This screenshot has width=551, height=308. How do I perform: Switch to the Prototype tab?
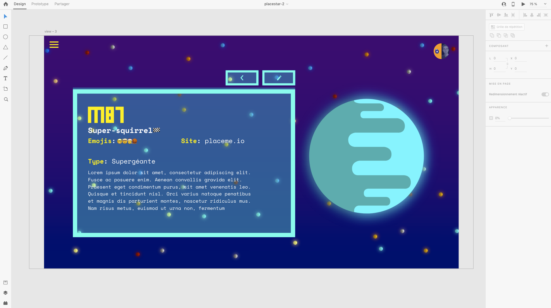coord(40,4)
